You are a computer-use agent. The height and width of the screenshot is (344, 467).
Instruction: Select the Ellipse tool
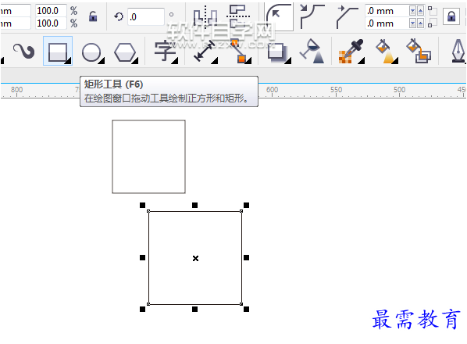(91, 52)
